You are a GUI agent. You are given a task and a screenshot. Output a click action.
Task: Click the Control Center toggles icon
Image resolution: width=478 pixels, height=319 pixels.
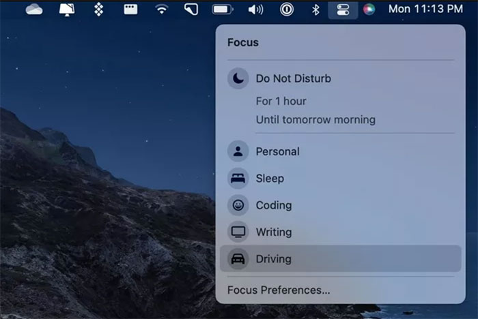[x=343, y=10]
